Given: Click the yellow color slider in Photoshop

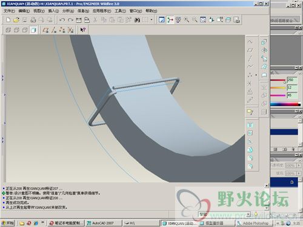Looking at the screenshot, I should tap(278, 88).
